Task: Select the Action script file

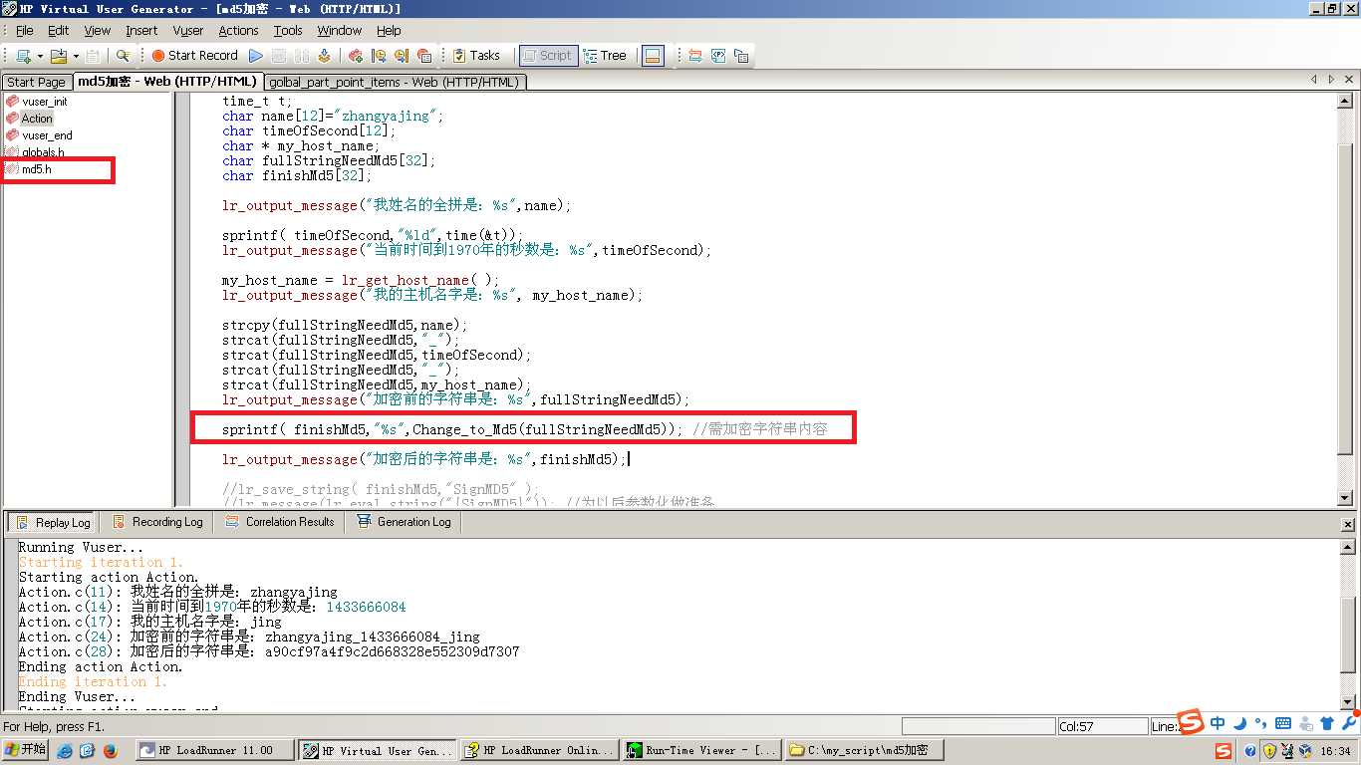Action: click(30, 119)
